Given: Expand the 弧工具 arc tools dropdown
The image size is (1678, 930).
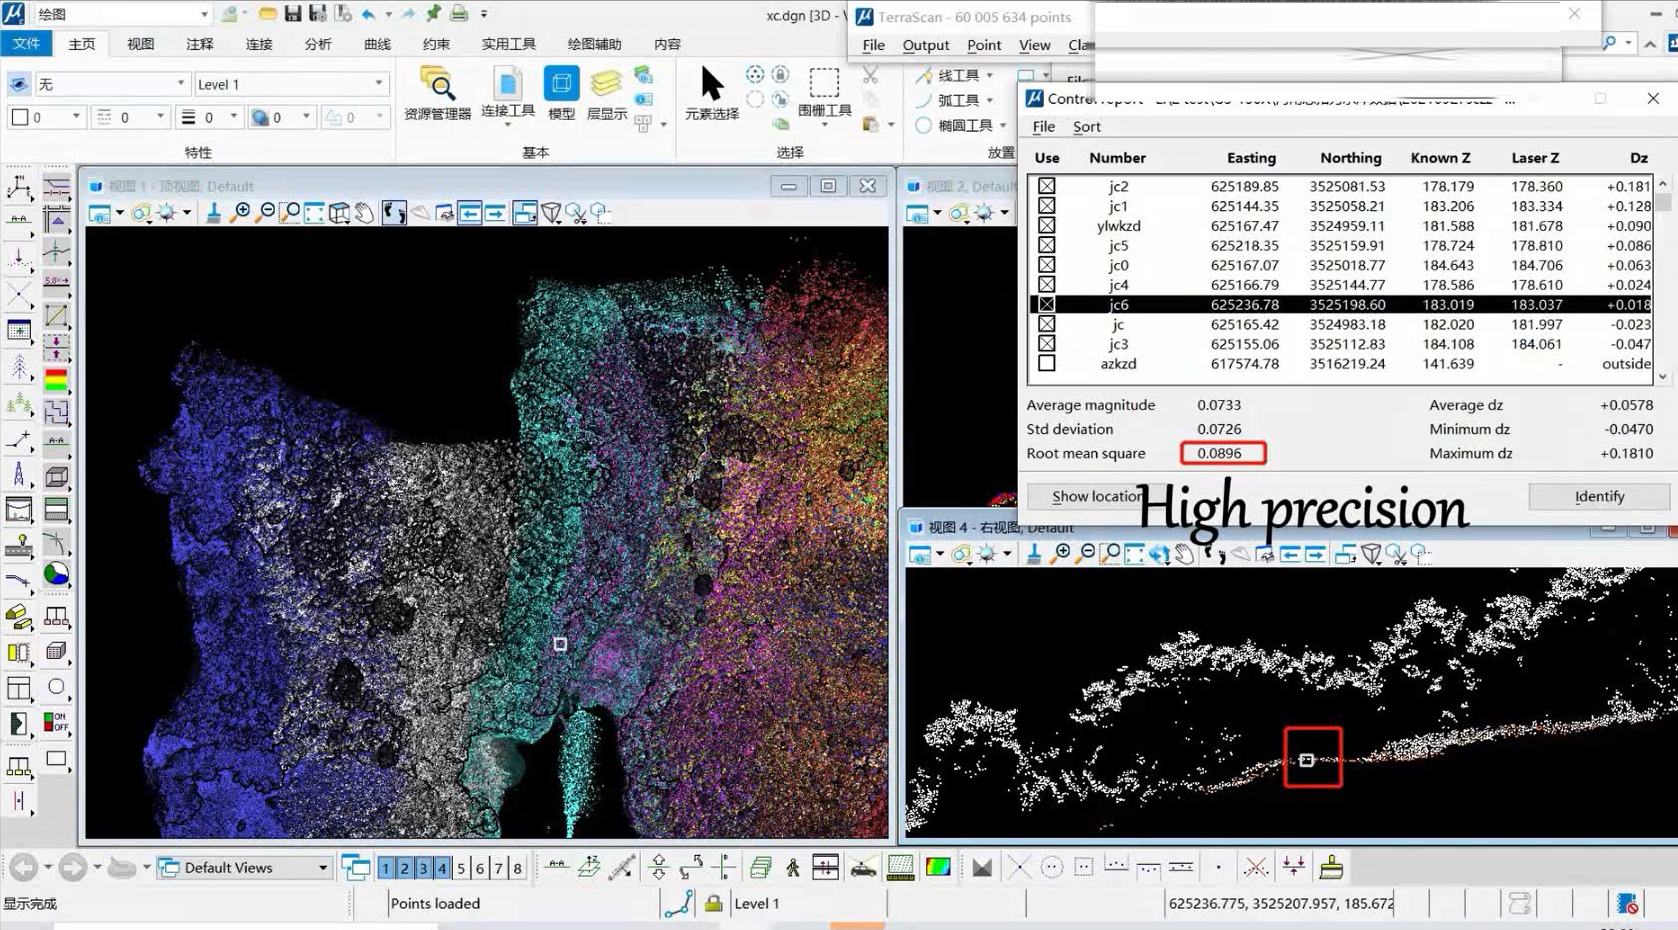Looking at the screenshot, I should pos(990,100).
